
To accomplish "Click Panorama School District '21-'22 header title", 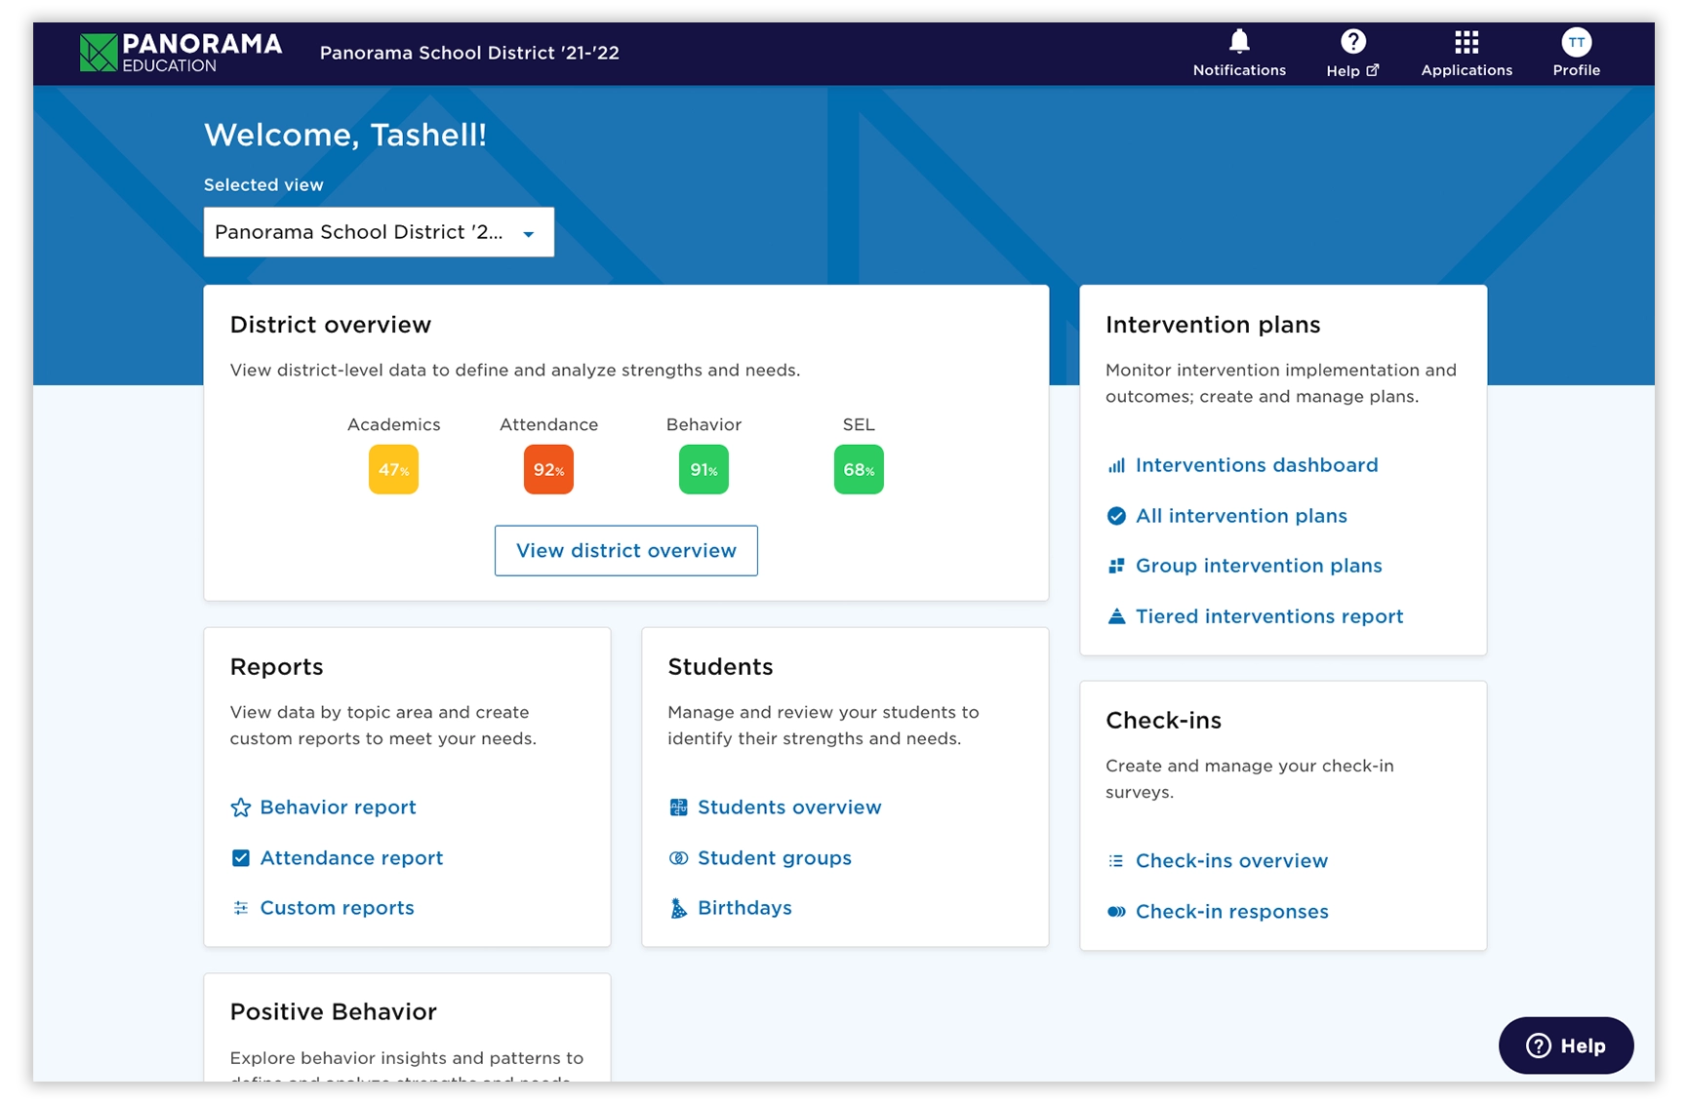I will point(469,53).
